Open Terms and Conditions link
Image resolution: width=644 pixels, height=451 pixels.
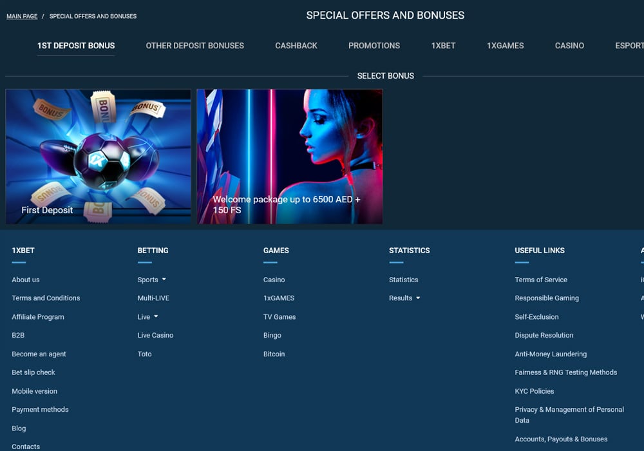(46, 298)
